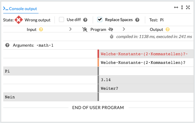Toggle the crossed-eye visibility icon near Program
Viewport: 195px width, 123px height.
point(111,29)
